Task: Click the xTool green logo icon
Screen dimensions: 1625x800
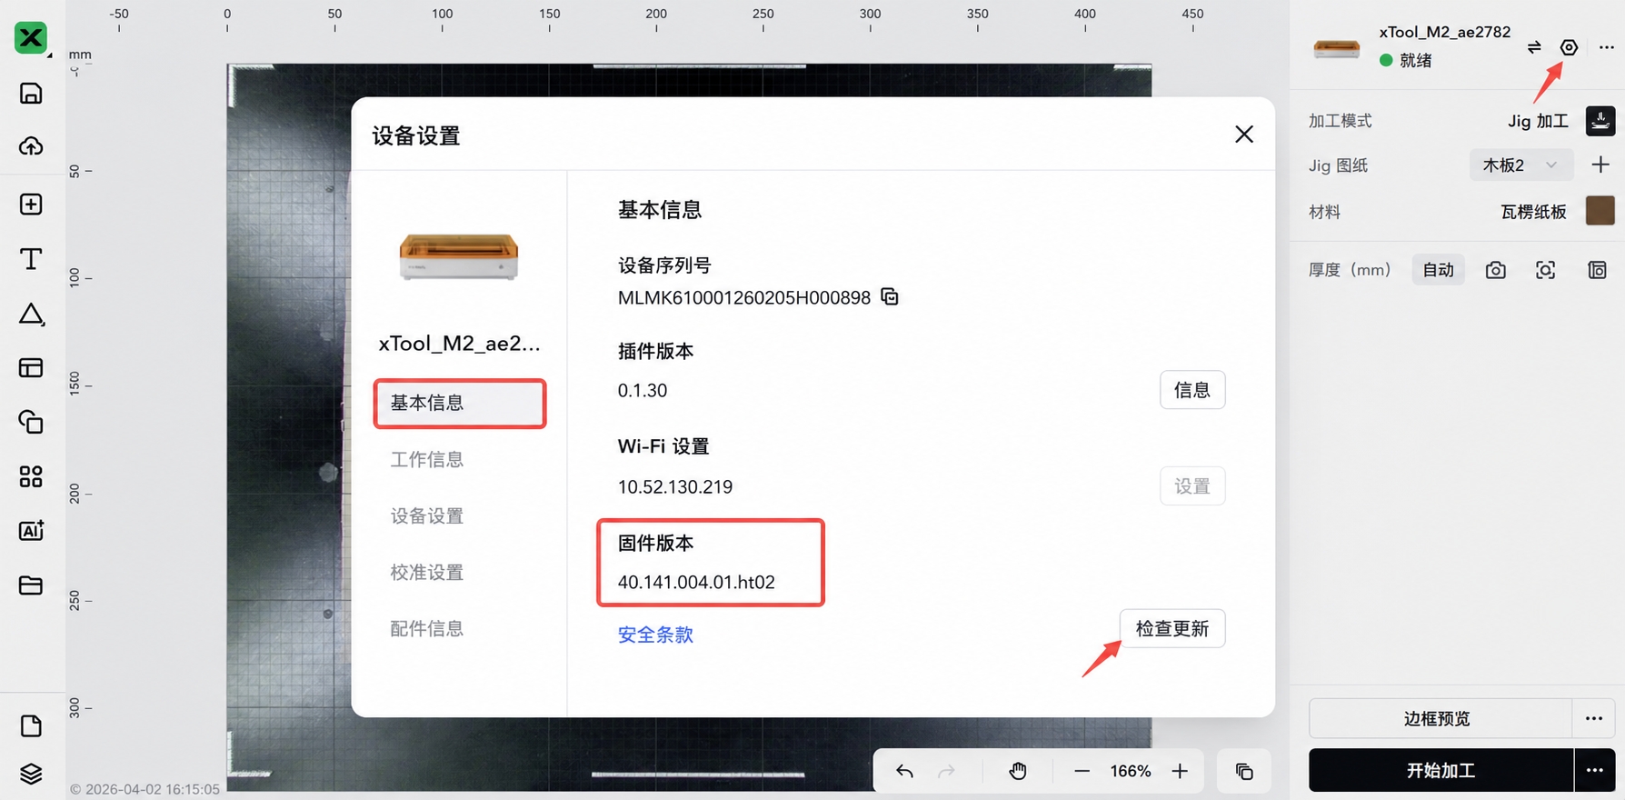Action: (x=31, y=38)
